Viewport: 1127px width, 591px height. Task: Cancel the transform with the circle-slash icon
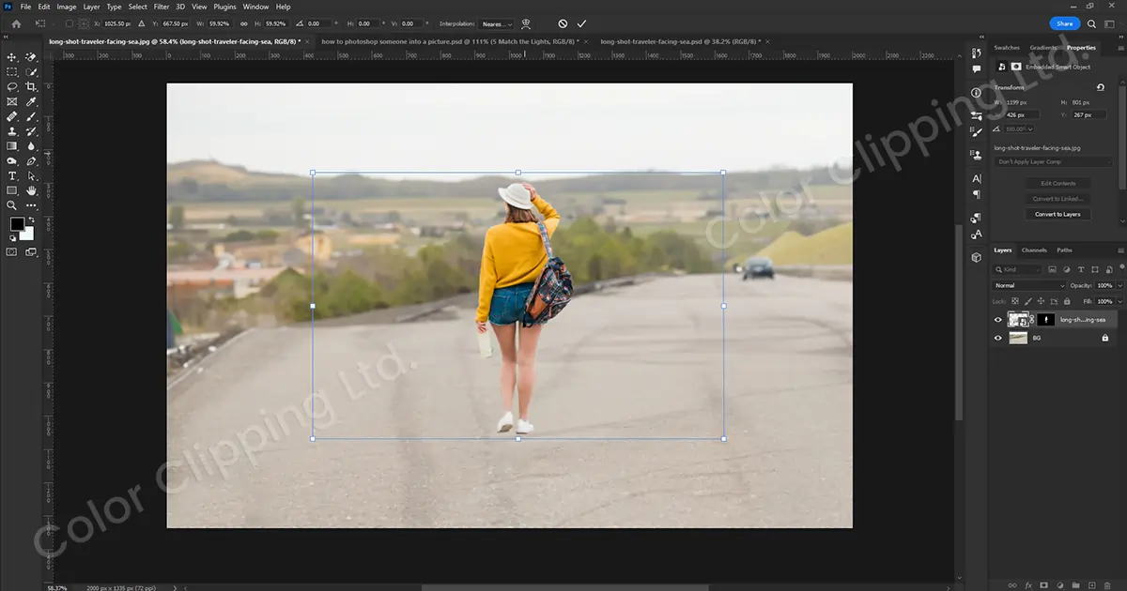563,23
